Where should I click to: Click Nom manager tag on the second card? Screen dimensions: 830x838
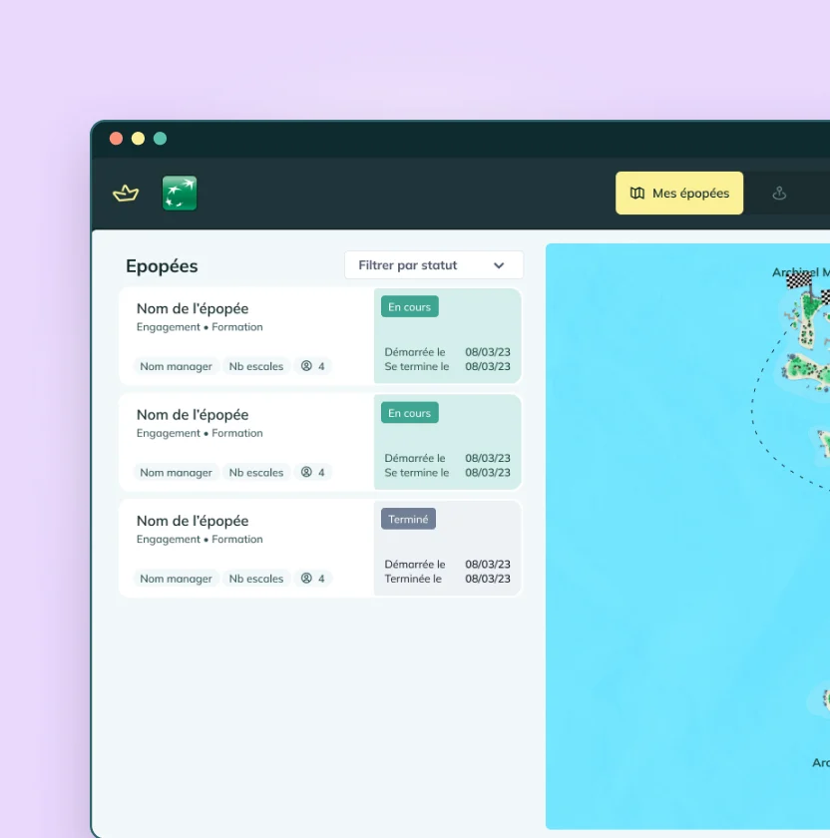click(176, 473)
